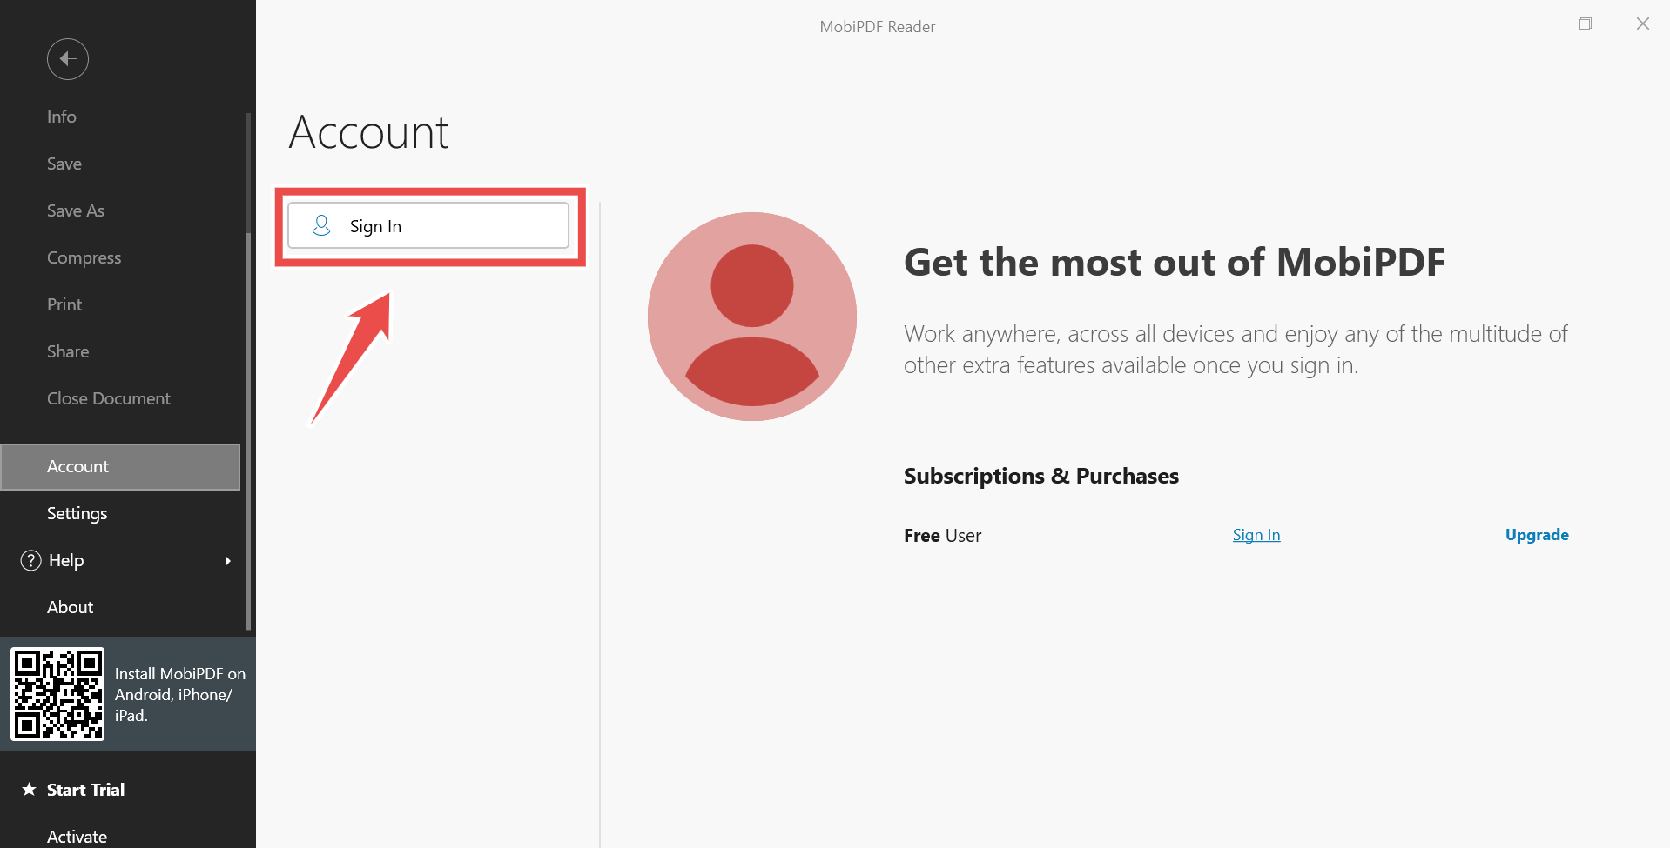1670x848 pixels.
Task: Click the Sign In link beside Free User
Action: 1256,535
